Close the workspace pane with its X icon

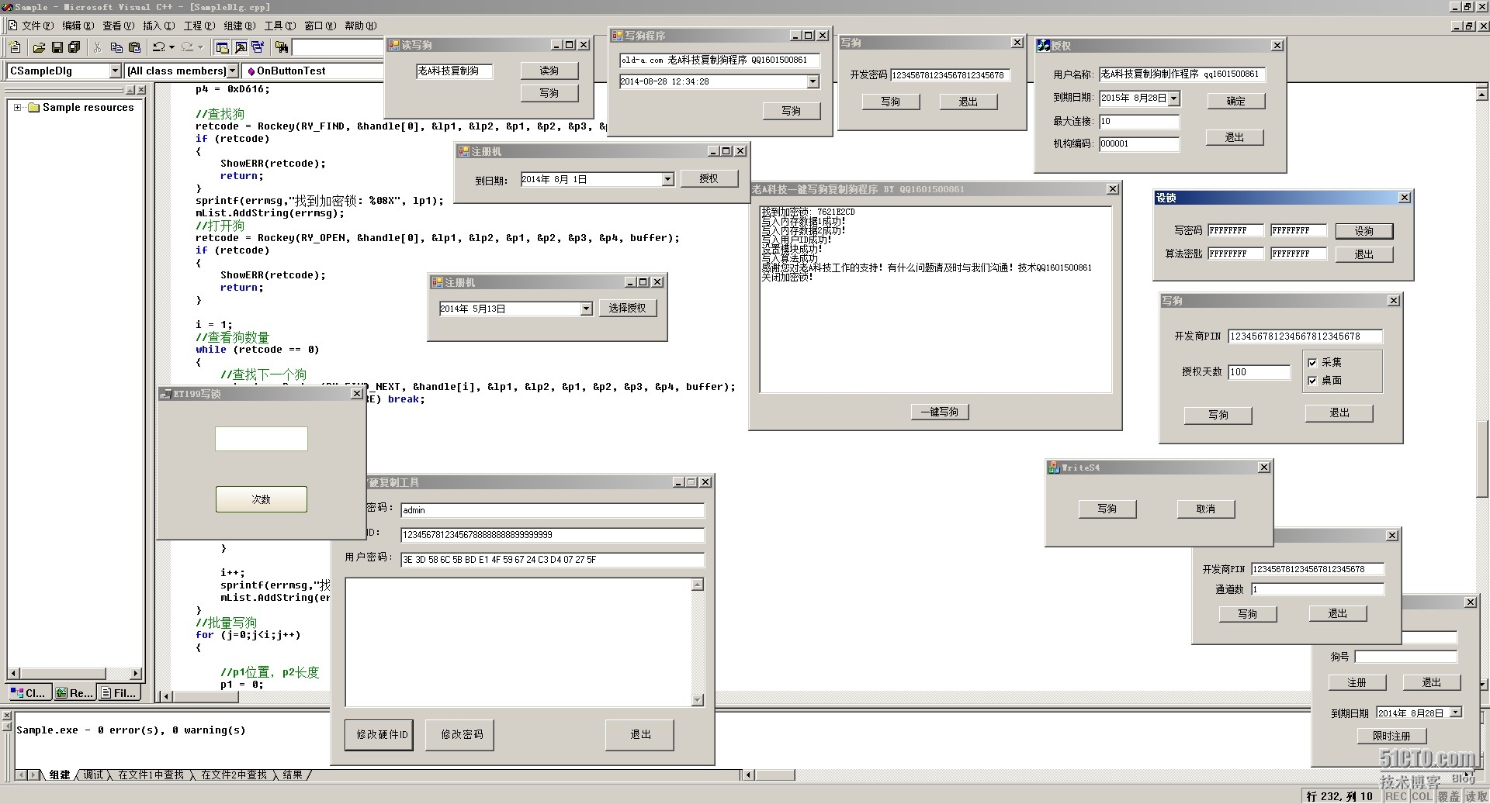pyautogui.click(x=140, y=90)
